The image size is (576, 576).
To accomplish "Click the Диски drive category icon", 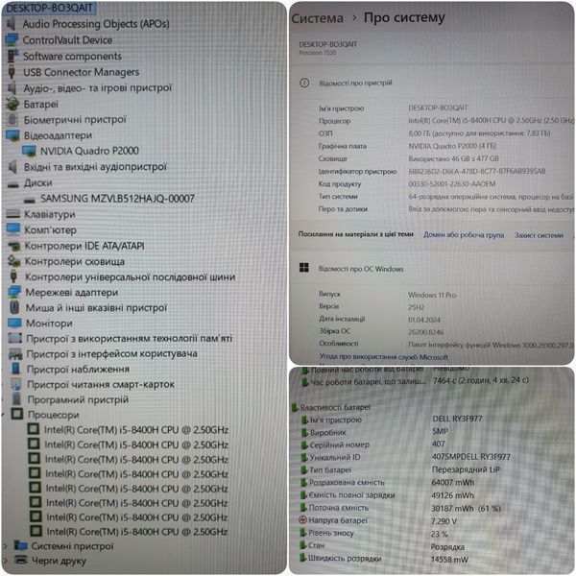I will pyautogui.click(x=12, y=184).
